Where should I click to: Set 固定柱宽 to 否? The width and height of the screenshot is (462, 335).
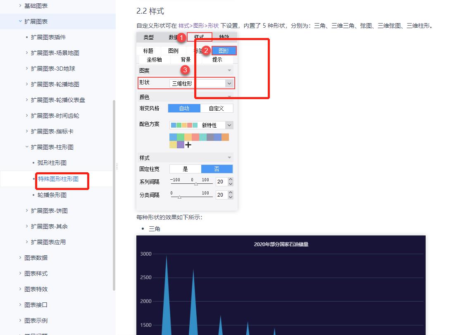217,169
